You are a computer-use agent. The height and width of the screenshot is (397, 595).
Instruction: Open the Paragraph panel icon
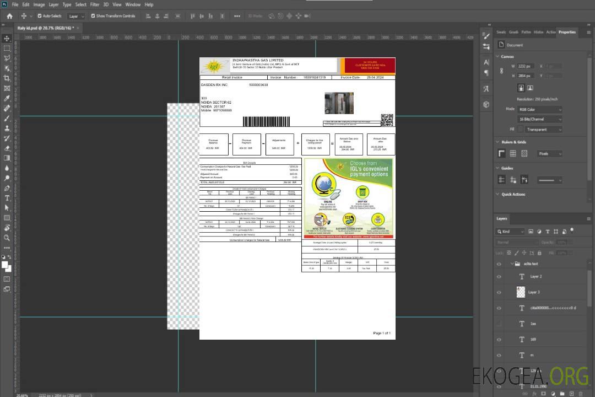click(x=486, y=73)
